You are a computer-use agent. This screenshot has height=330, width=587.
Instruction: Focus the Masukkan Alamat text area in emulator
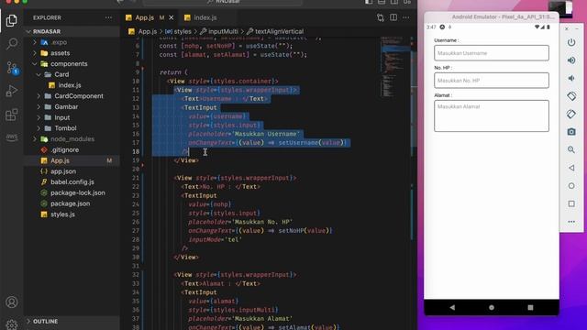click(x=492, y=116)
